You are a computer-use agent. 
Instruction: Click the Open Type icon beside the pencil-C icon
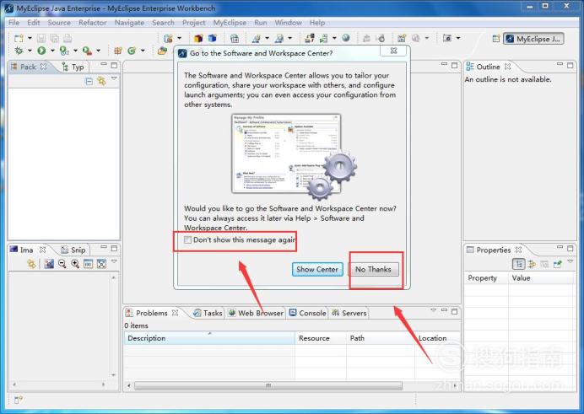click(x=118, y=51)
